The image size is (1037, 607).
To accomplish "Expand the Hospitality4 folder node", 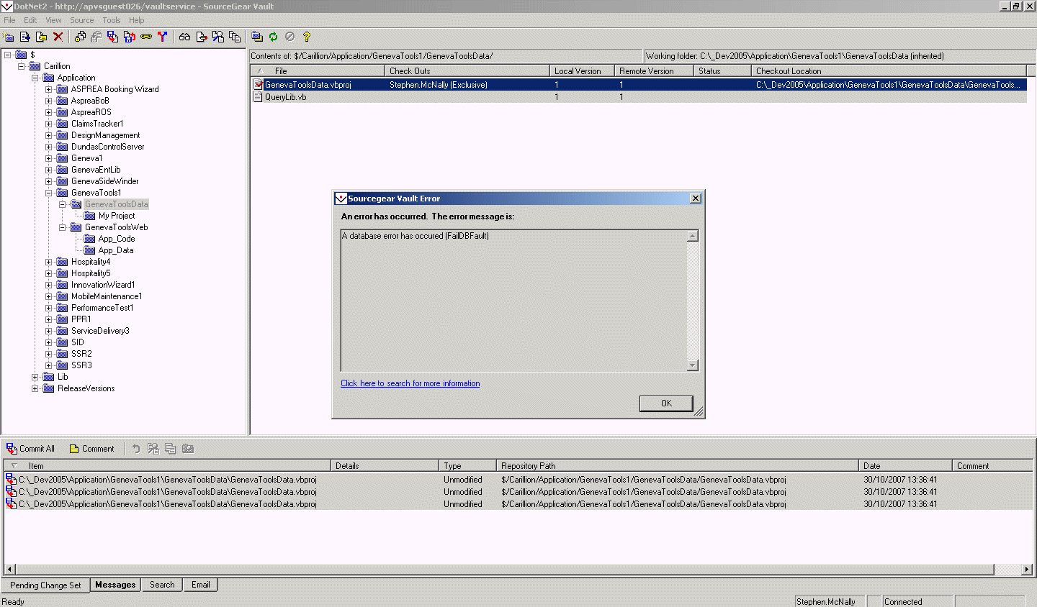I will tap(49, 262).
